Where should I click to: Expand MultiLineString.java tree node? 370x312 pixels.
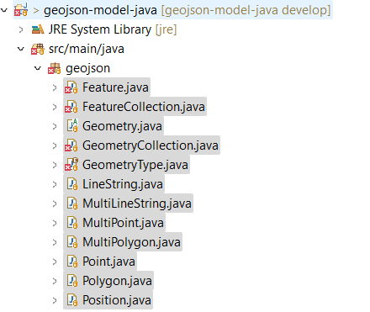click(x=55, y=204)
